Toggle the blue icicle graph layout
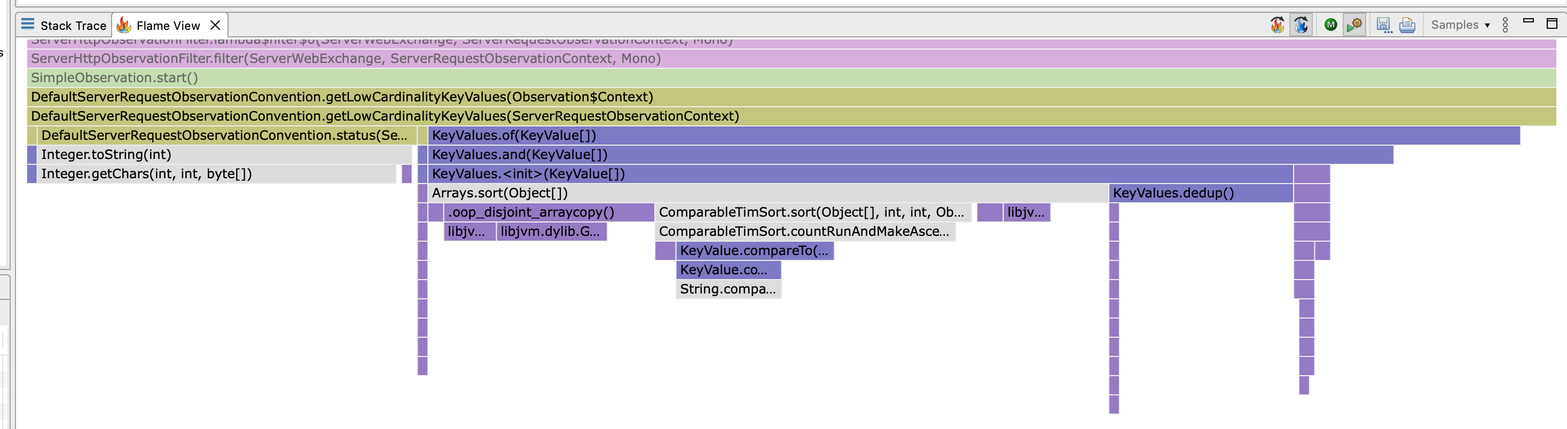Viewport: 1567px width, 429px height. (1300, 25)
